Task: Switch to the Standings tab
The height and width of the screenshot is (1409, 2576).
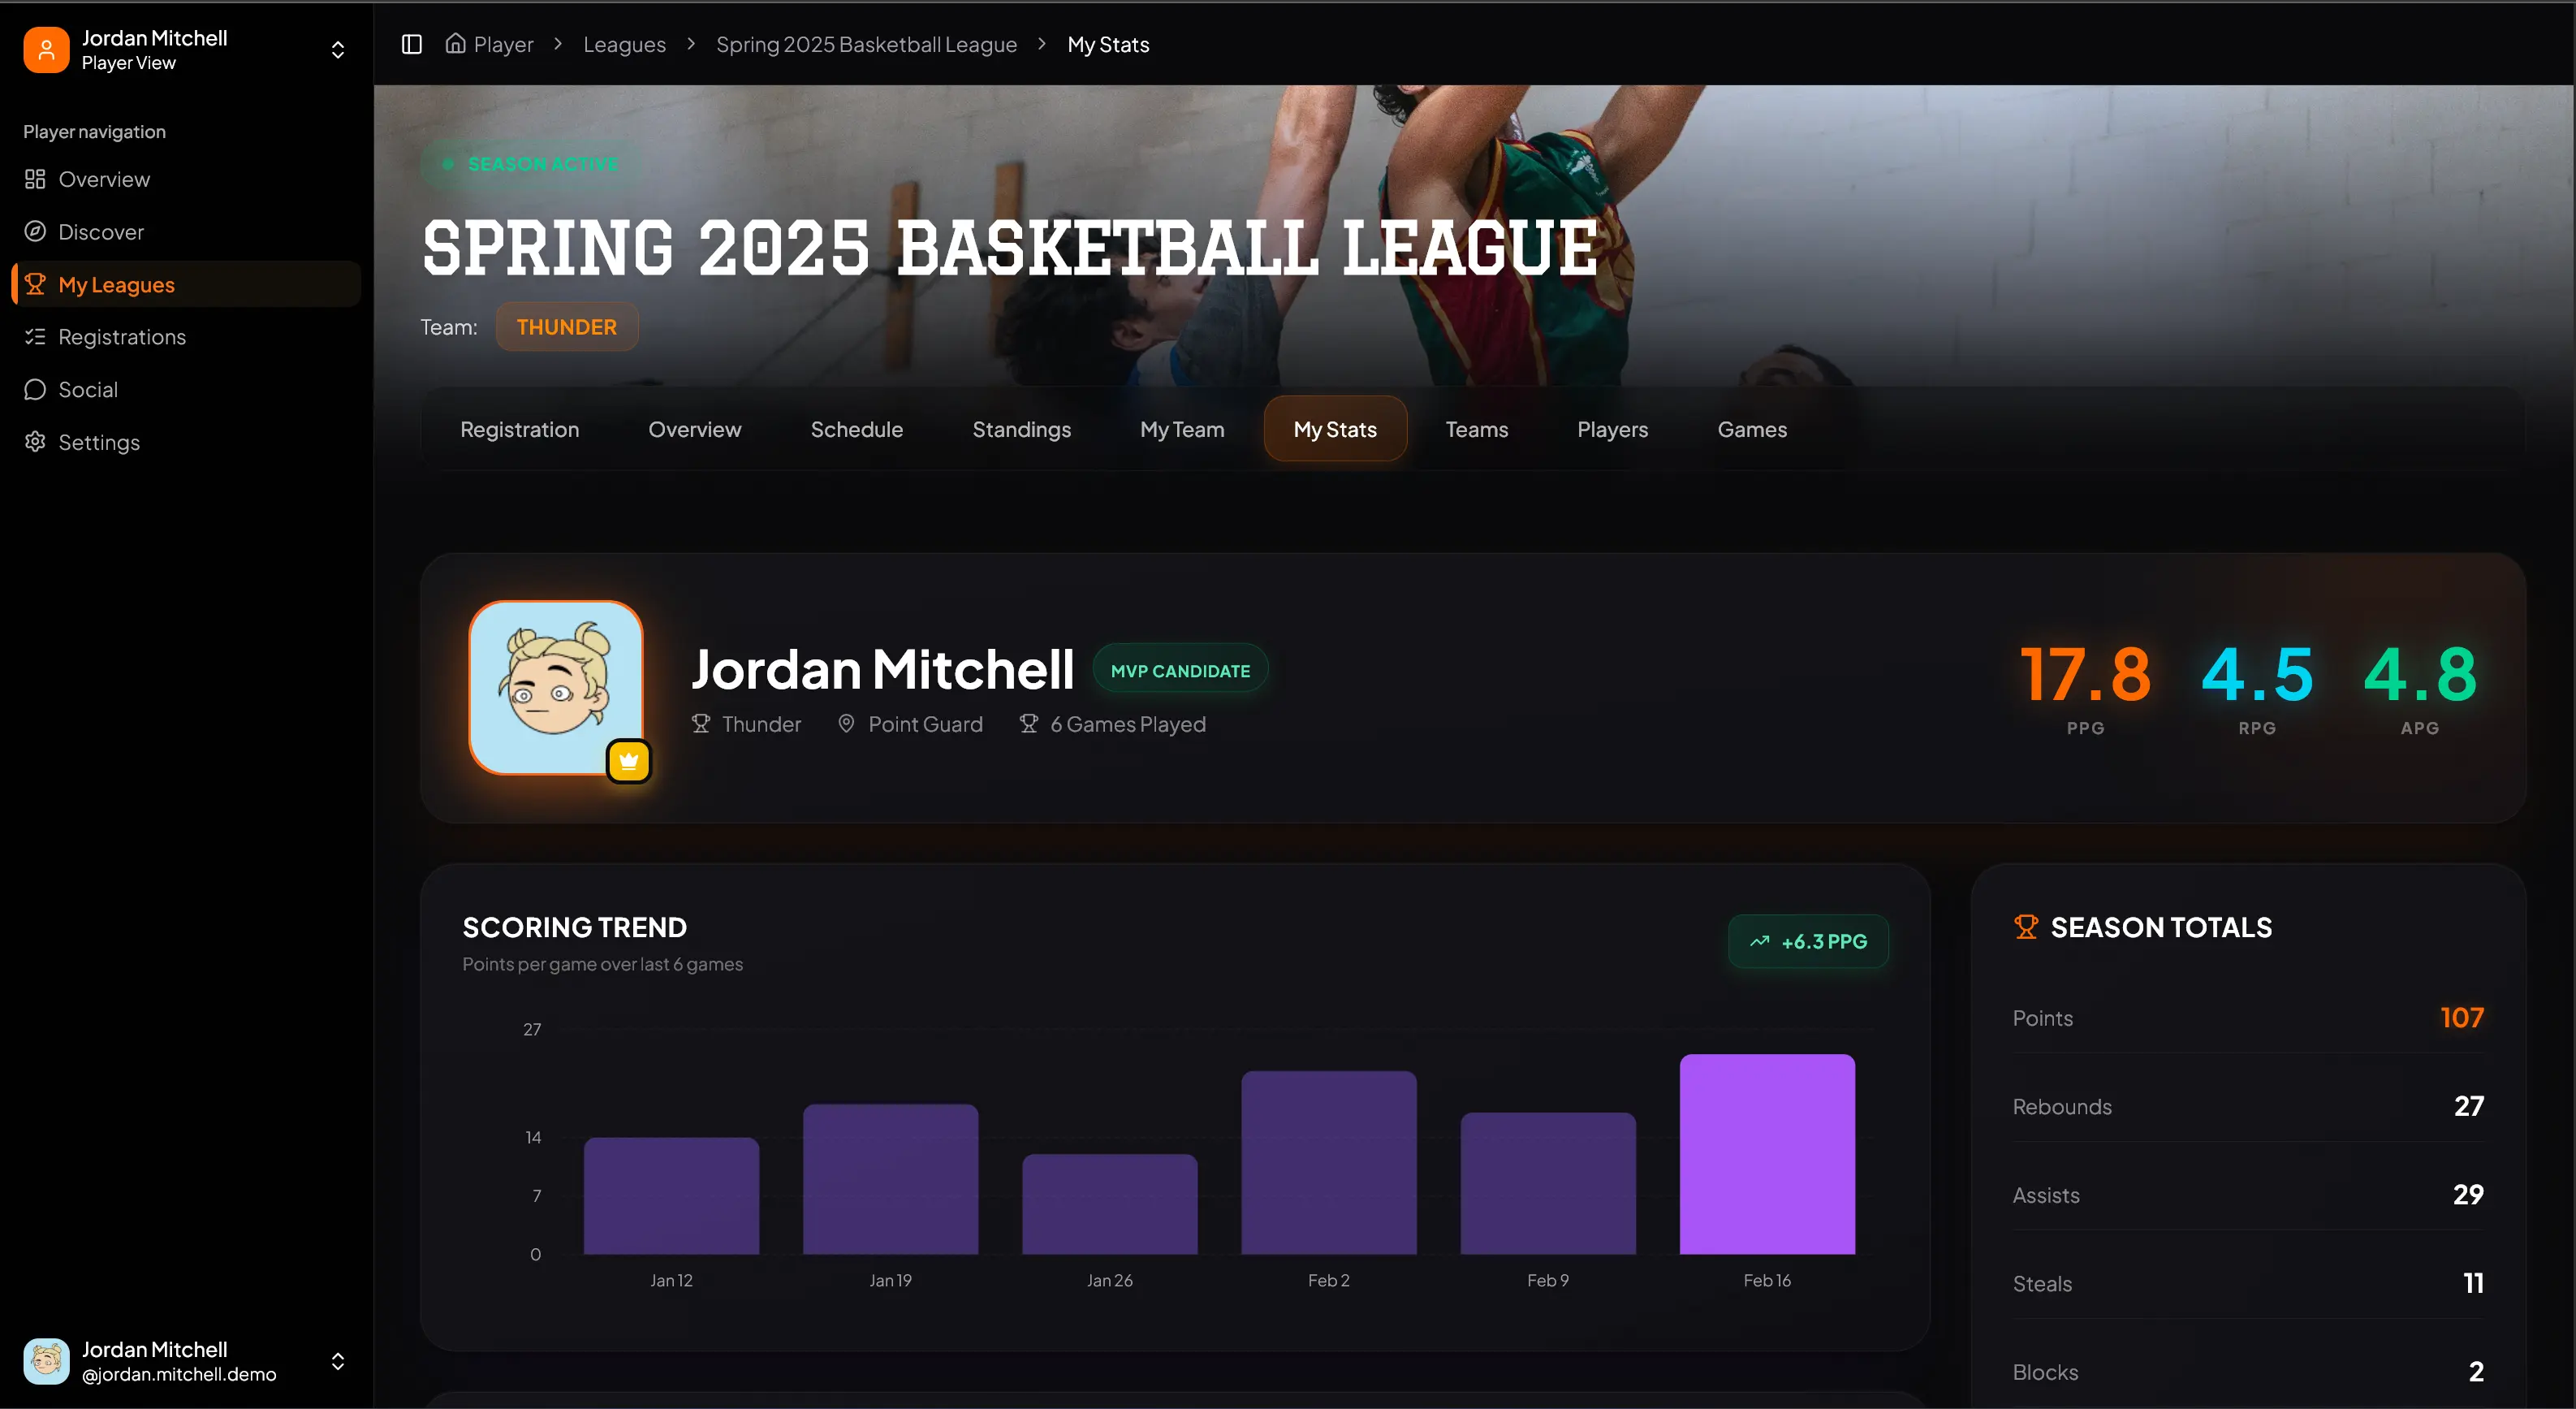Action: pyautogui.click(x=1021, y=429)
